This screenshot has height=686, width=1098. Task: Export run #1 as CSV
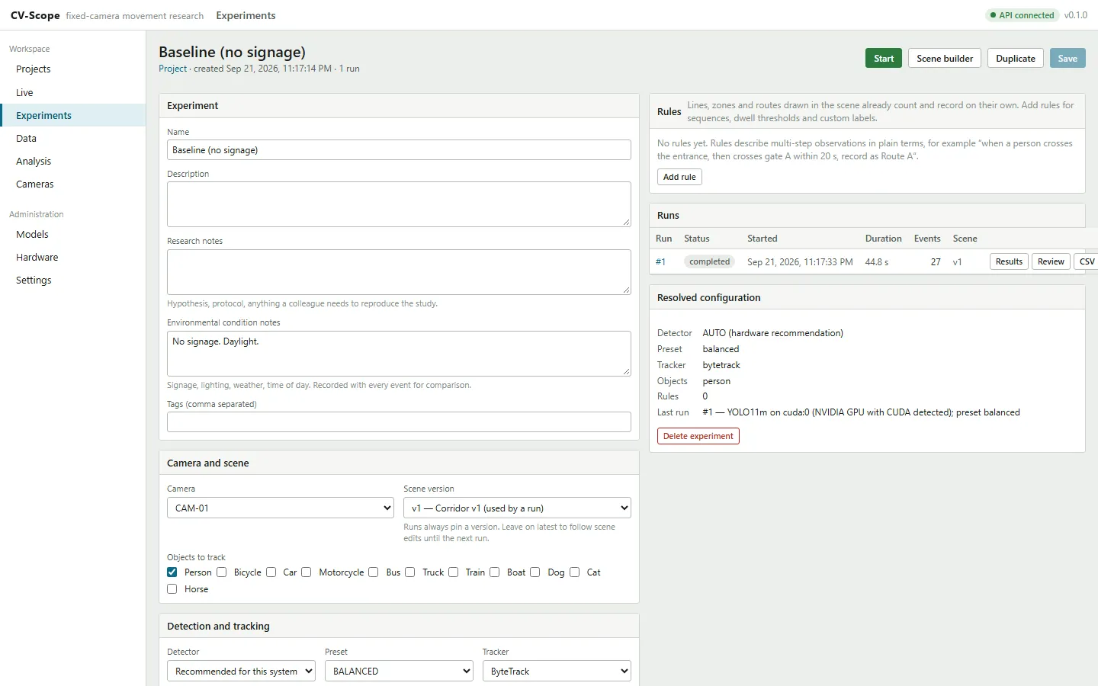click(1087, 261)
